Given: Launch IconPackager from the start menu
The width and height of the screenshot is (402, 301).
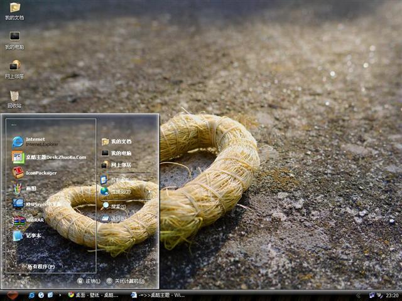Looking at the screenshot, I should [x=35, y=173].
